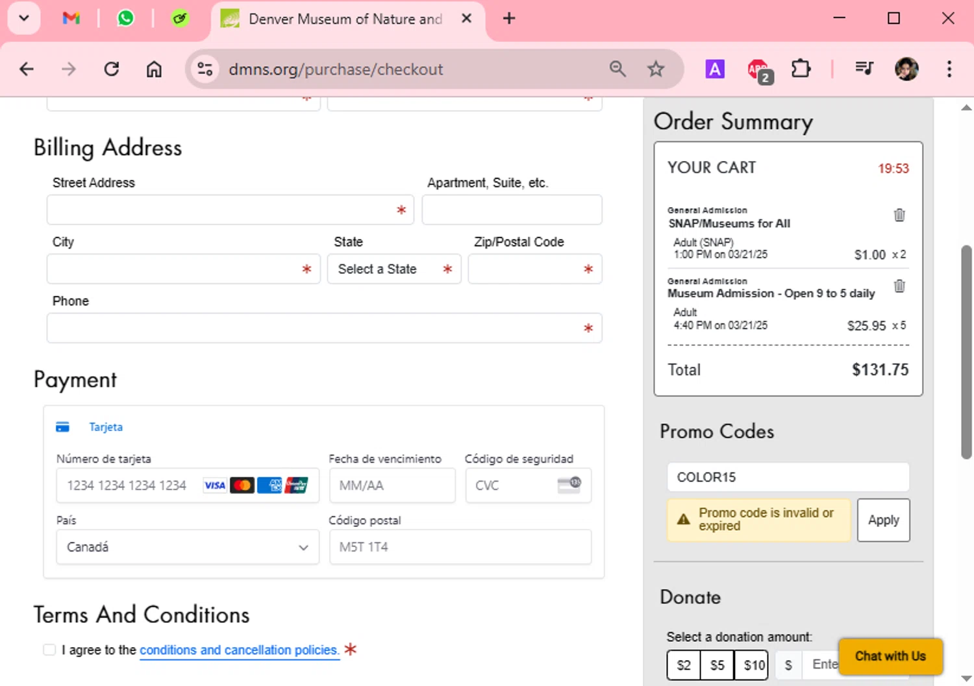Open the ABP ad blocker extension
Screen dimensions: 974x686
tap(758, 70)
